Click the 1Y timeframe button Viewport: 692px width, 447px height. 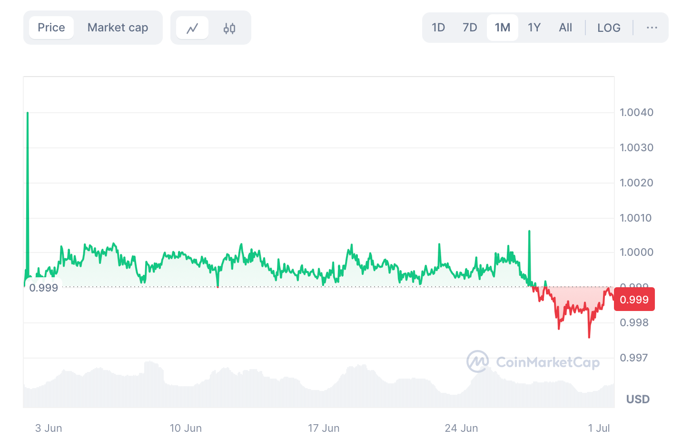tap(534, 28)
